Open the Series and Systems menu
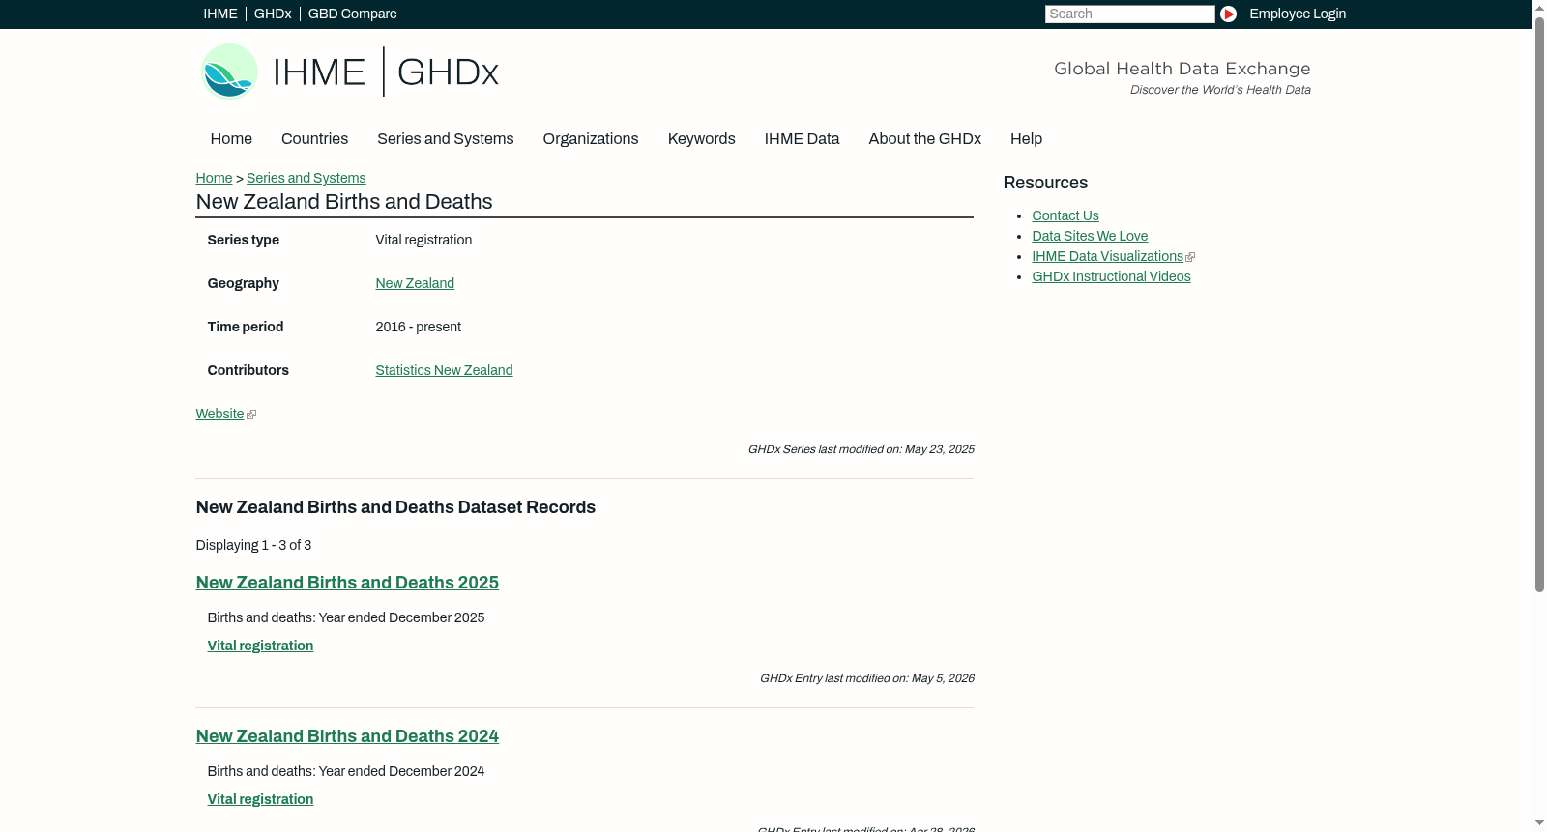This screenshot has height=832, width=1547. (x=446, y=139)
